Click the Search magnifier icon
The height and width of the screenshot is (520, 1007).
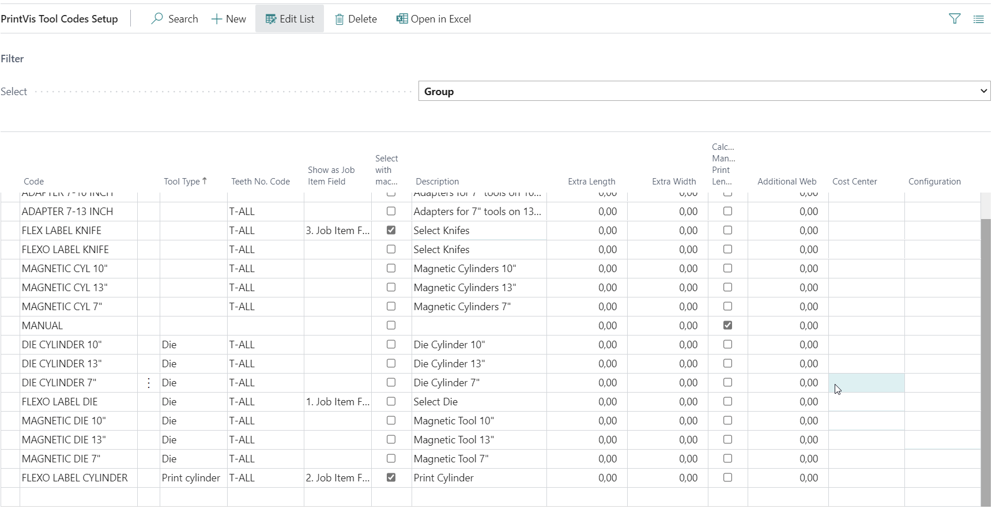pyautogui.click(x=157, y=19)
